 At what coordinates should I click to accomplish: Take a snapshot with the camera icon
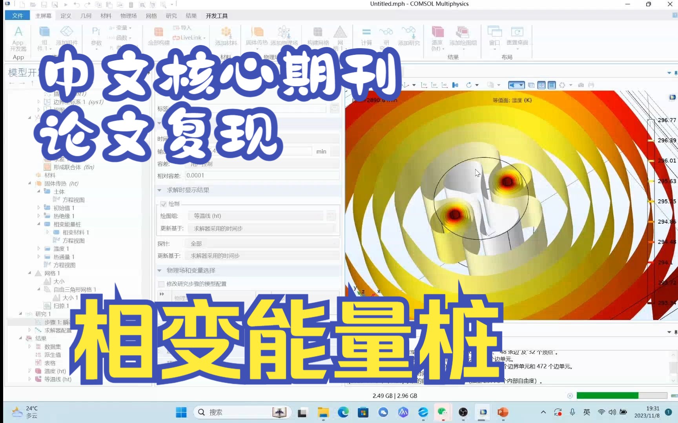(581, 85)
